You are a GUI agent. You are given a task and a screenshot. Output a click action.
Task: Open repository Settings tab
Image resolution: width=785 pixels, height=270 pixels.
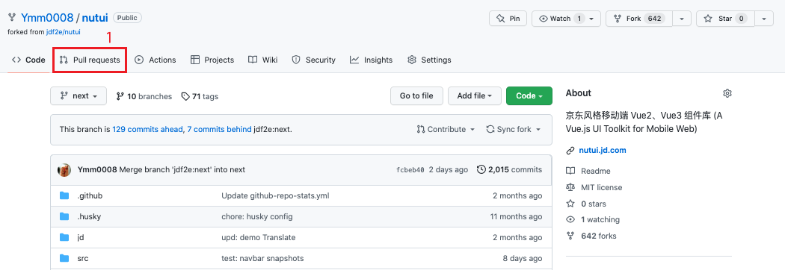point(430,60)
